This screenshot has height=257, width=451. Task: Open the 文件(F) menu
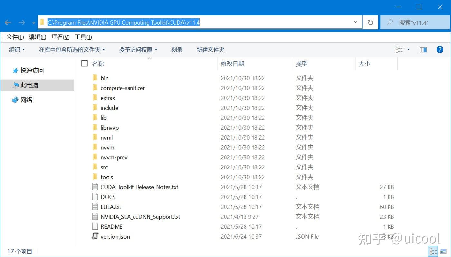click(x=15, y=37)
